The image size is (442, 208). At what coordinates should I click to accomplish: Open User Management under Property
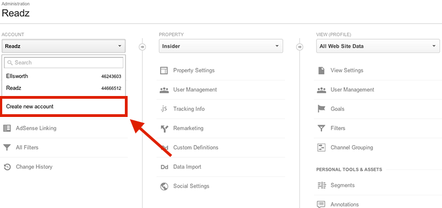coord(195,90)
